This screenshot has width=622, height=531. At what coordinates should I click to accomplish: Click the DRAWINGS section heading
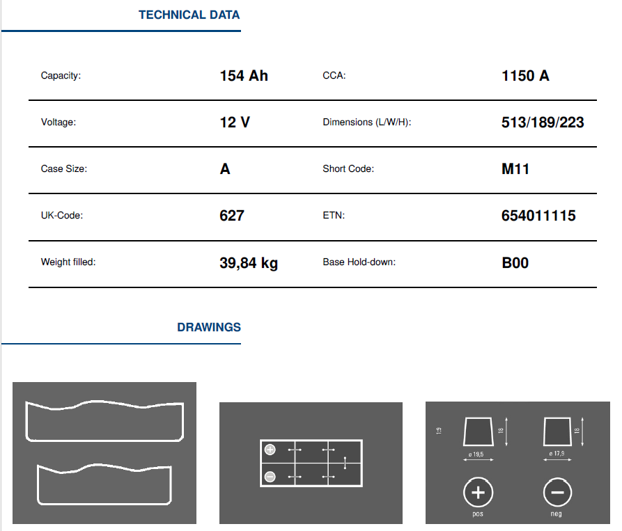(x=209, y=327)
